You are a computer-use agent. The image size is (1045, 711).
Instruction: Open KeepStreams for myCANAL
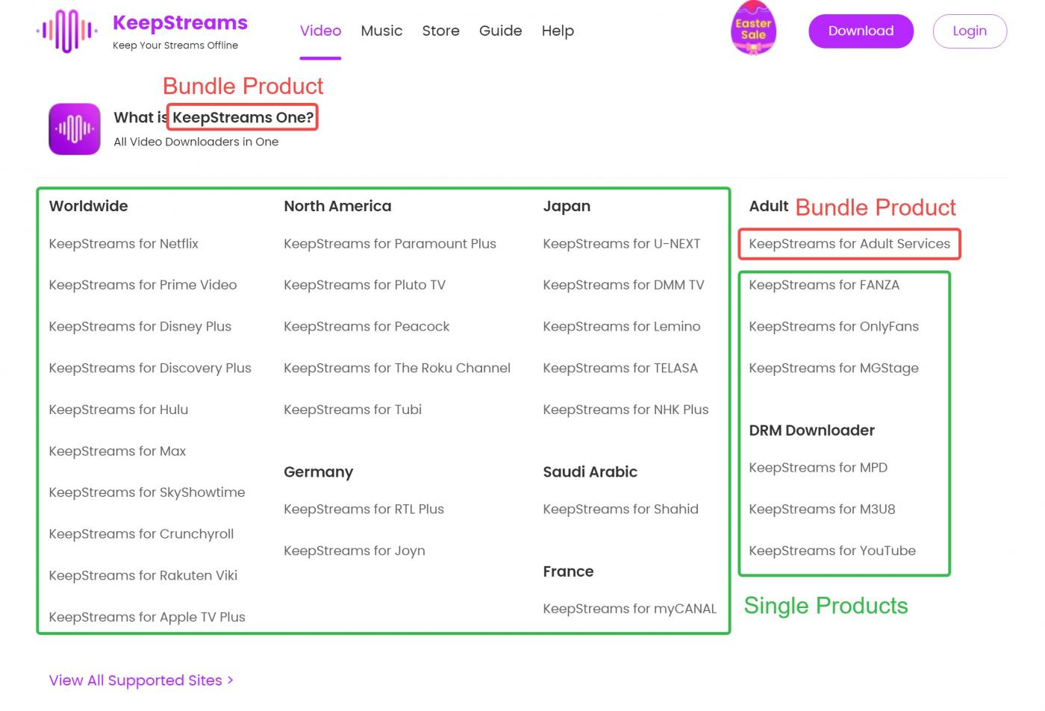[628, 608]
